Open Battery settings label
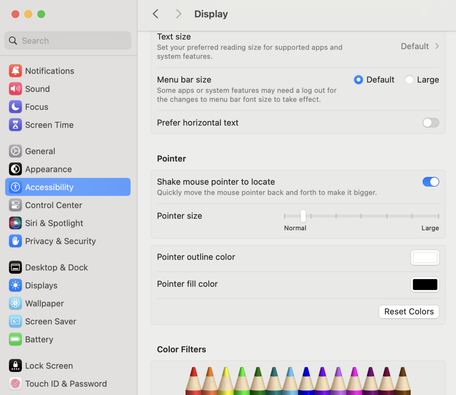Image resolution: width=456 pixels, height=395 pixels. click(x=39, y=339)
